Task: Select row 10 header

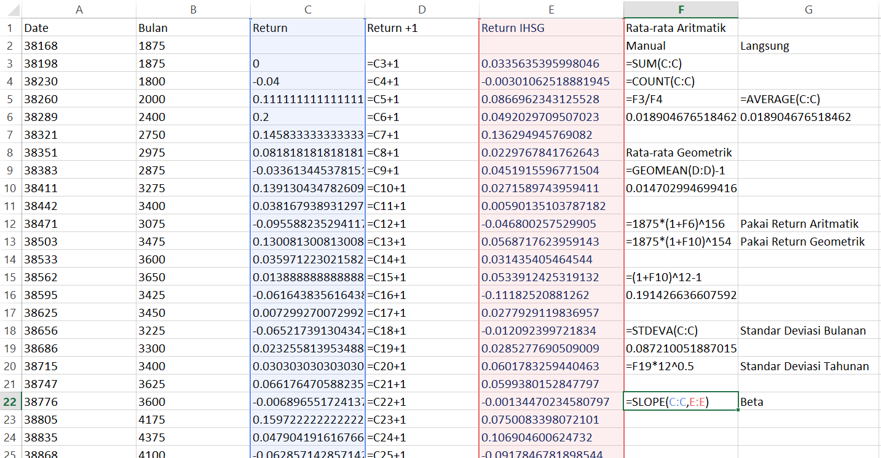Action: (x=10, y=188)
